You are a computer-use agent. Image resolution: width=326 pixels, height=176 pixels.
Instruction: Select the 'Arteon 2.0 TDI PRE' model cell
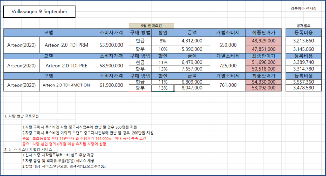tap(66, 66)
